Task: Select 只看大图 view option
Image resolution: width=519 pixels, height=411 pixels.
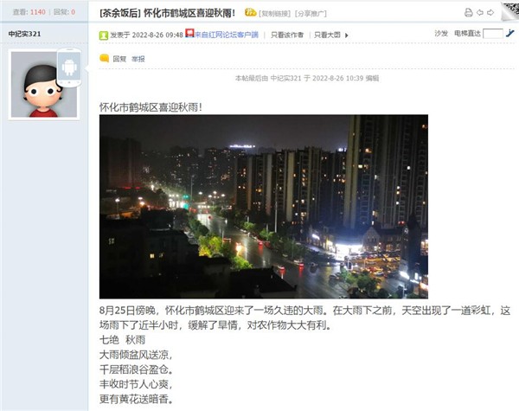Action: click(327, 35)
